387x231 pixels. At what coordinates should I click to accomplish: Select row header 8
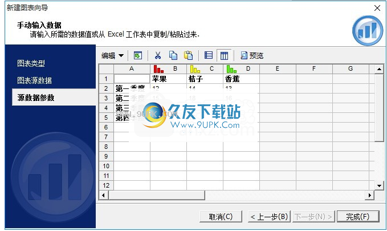(x=106, y=147)
